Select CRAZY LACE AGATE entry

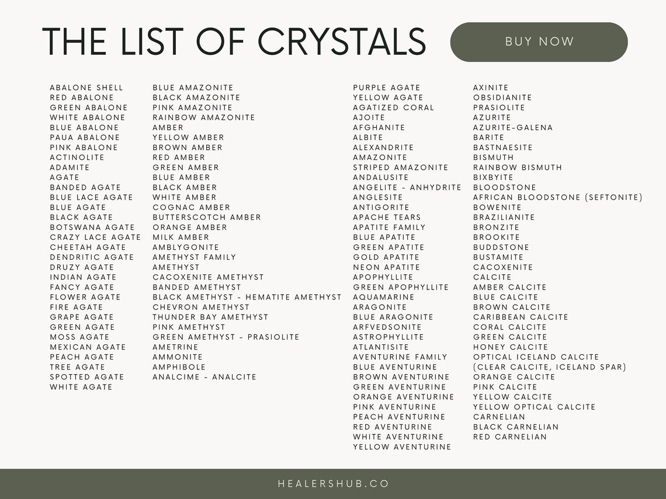pos(95,237)
